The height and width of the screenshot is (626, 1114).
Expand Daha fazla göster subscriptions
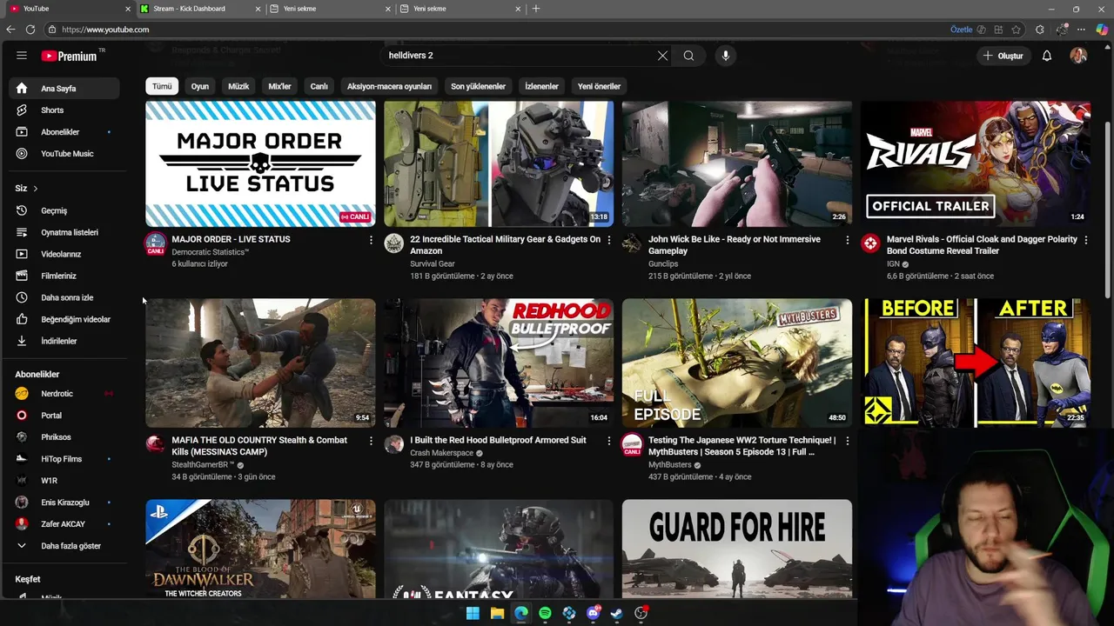[x=64, y=546]
